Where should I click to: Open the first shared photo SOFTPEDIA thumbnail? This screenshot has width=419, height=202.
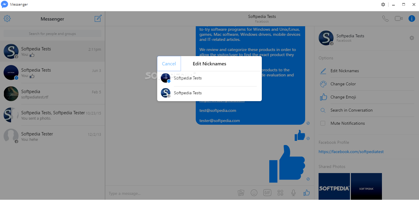[x=334, y=186]
